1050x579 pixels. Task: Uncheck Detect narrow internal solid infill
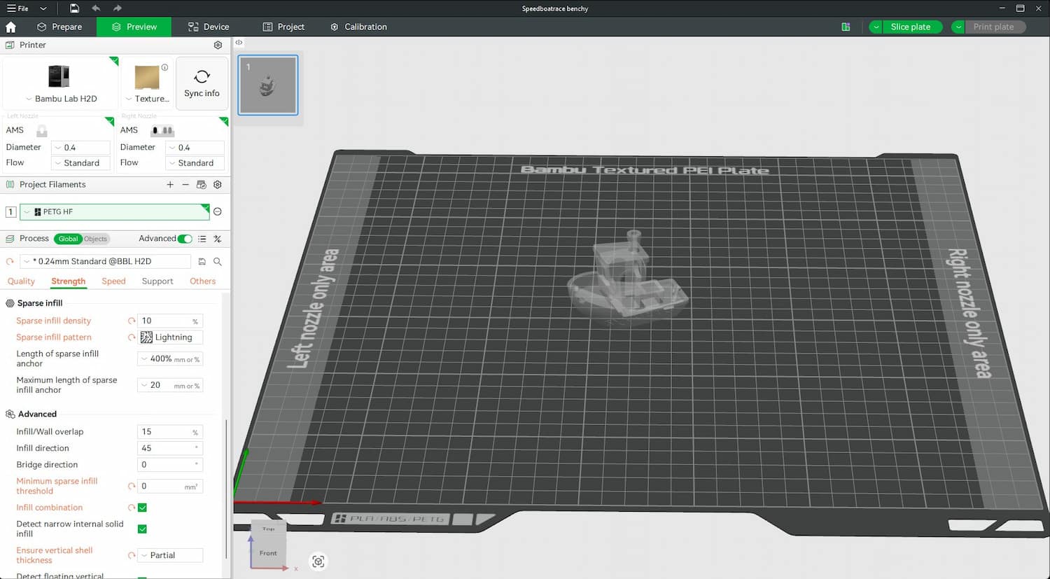pos(142,529)
